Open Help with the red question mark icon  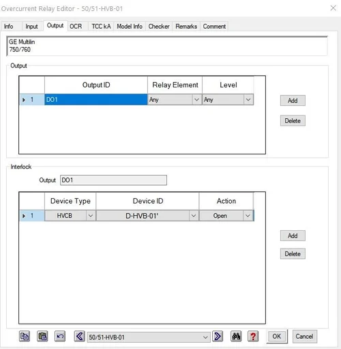253,336
